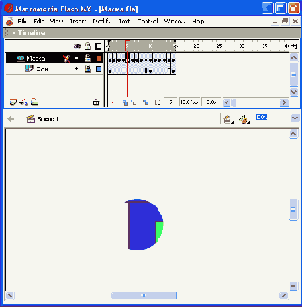Open the Edit Scene icon menu
Screen dimensions: 302x307
click(228, 119)
